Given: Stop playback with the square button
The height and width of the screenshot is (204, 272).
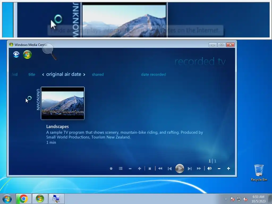Looking at the screenshot, I should click(150, 168).
